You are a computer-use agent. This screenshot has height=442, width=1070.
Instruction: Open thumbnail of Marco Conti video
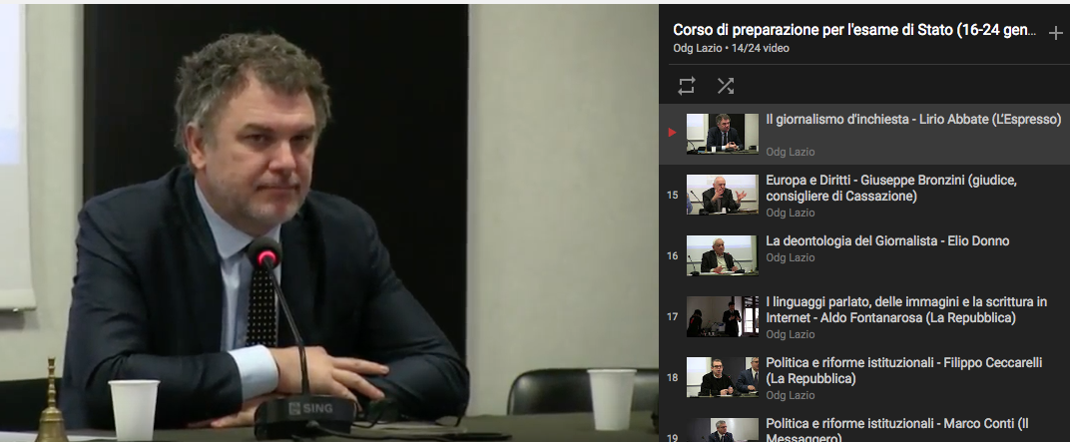[722, 430]
